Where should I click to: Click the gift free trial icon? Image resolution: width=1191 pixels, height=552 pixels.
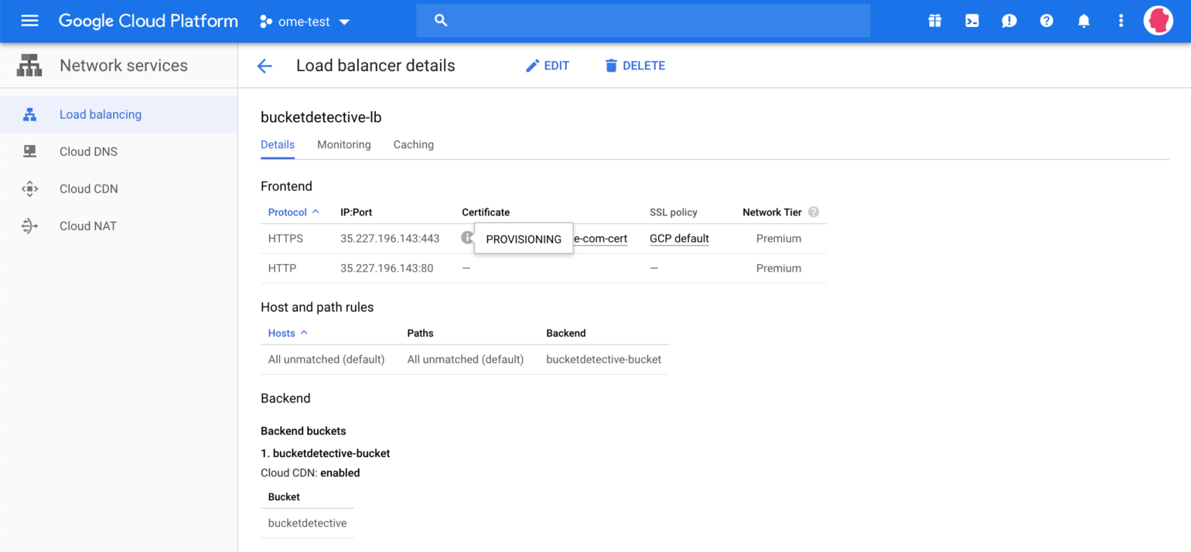pyautogui.click(x=935, y=21)
